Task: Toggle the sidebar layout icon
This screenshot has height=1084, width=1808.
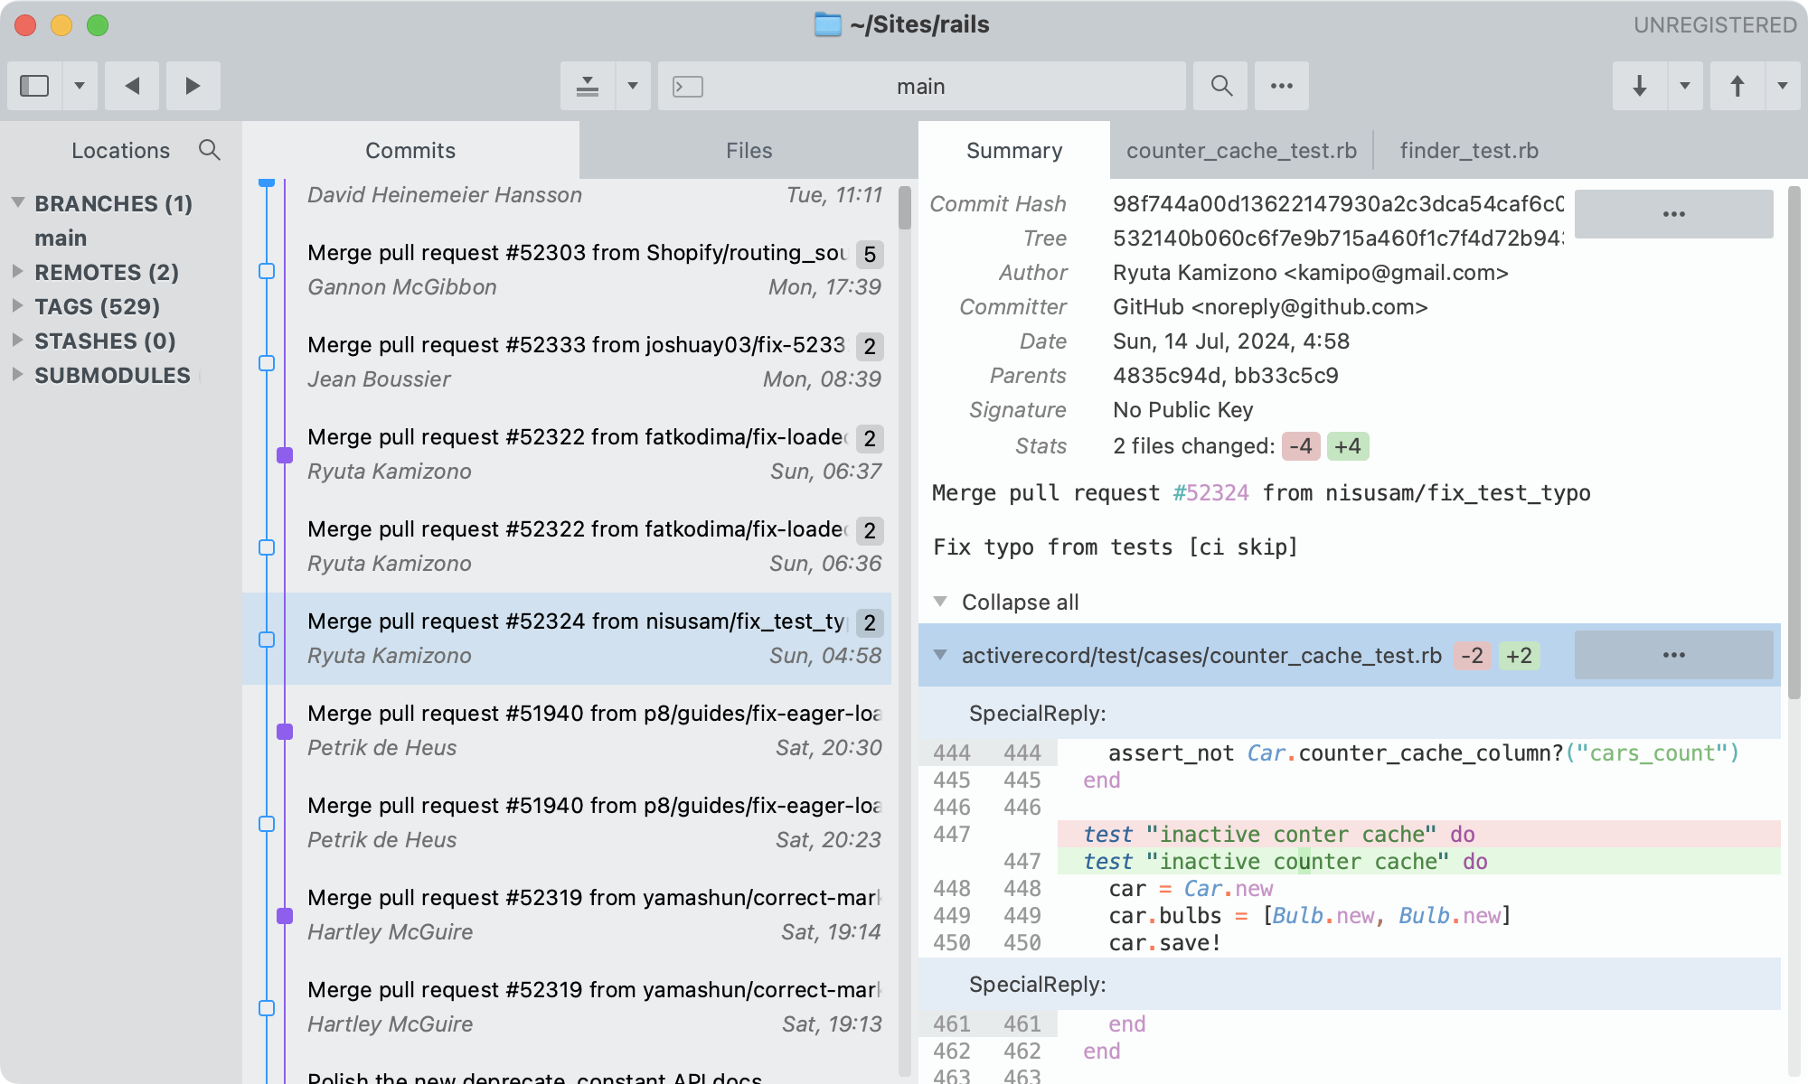Action: click(34, 86)
